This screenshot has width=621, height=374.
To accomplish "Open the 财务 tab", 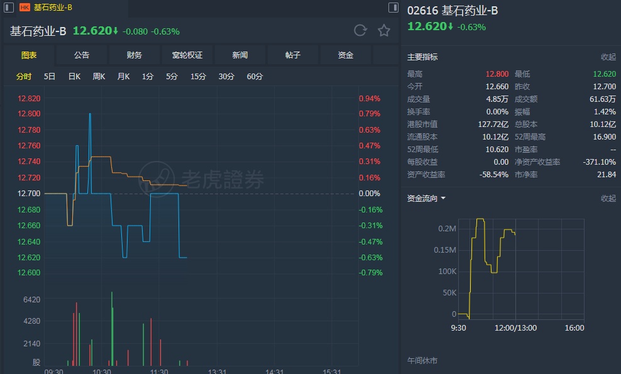I will (135, 55).
